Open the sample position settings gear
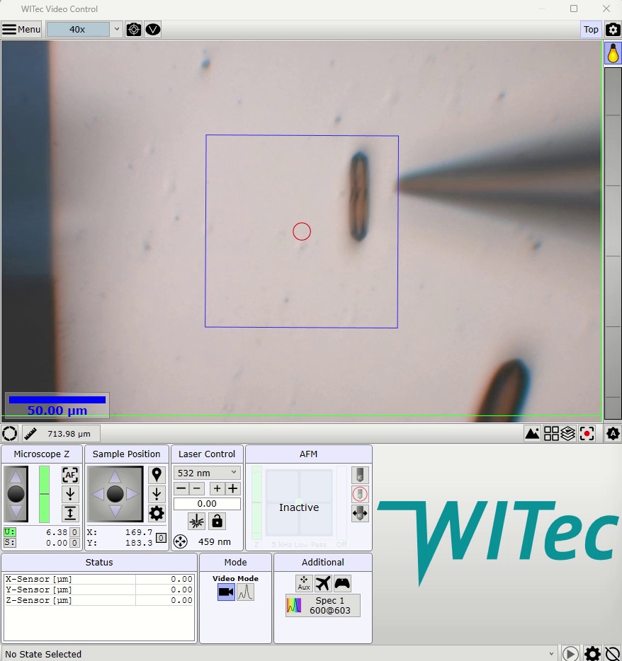622x661 pixels. (157, 512)
